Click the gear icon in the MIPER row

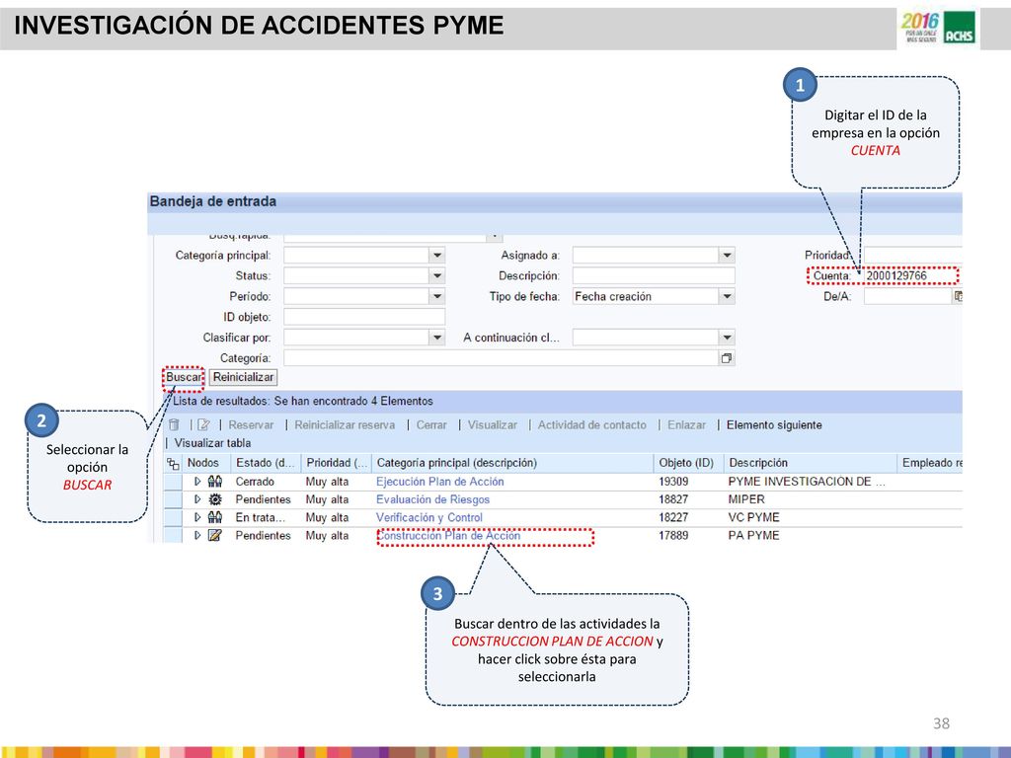215,499
